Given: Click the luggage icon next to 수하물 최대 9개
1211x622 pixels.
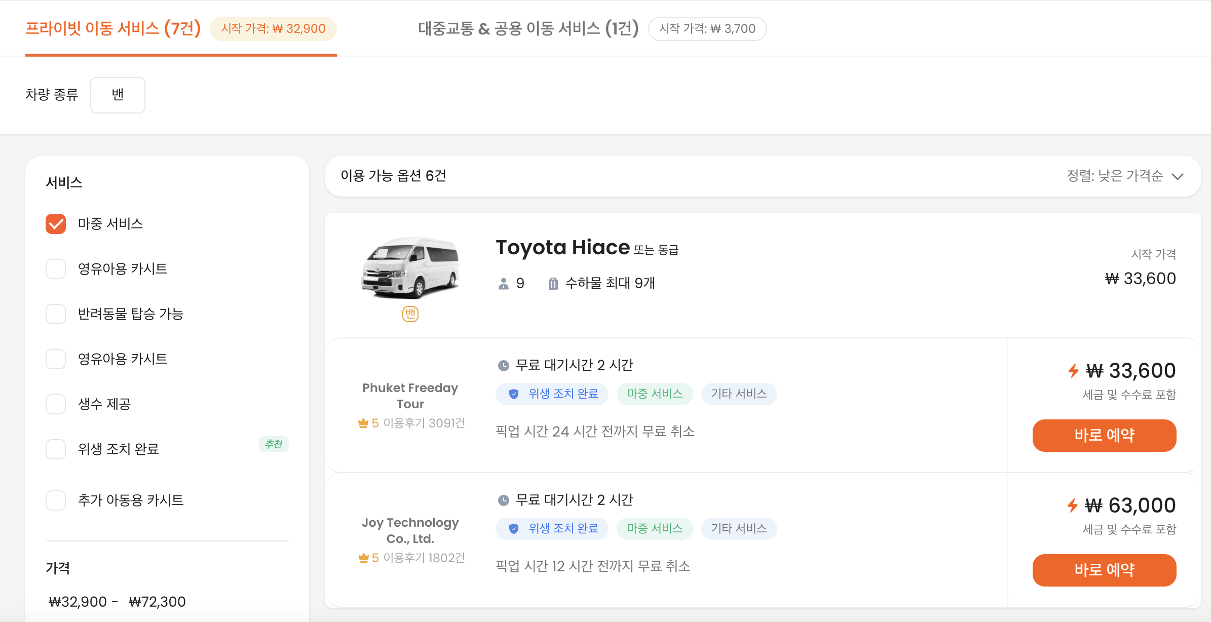Looking at the screenshot, I should [x=553, y=284].
